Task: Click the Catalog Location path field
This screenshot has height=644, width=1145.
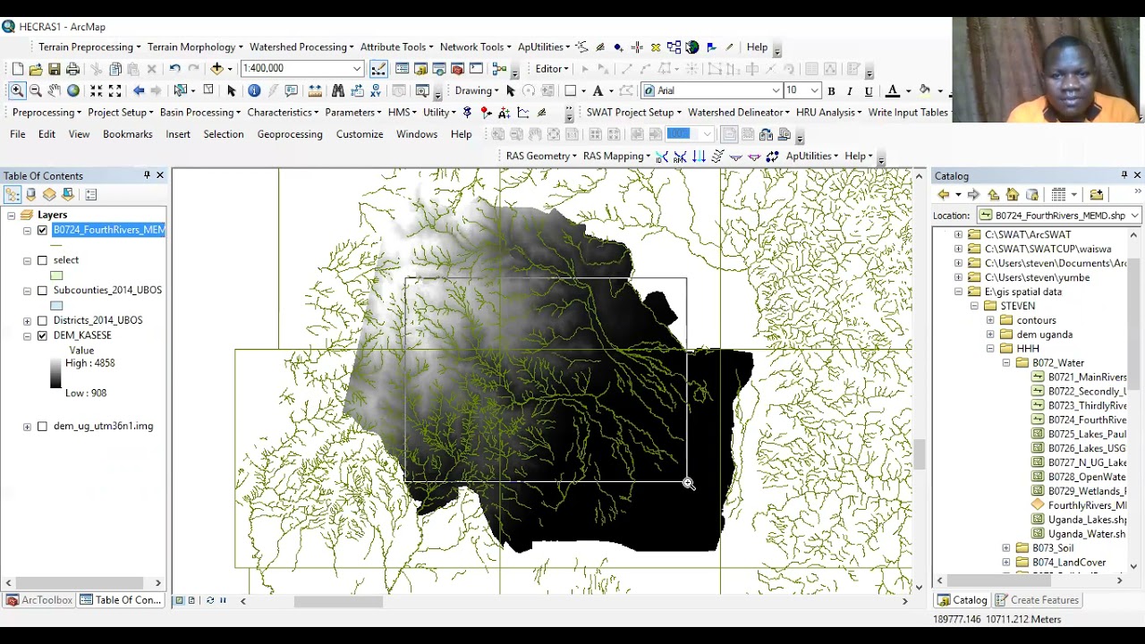Action: pos(1058,216)
